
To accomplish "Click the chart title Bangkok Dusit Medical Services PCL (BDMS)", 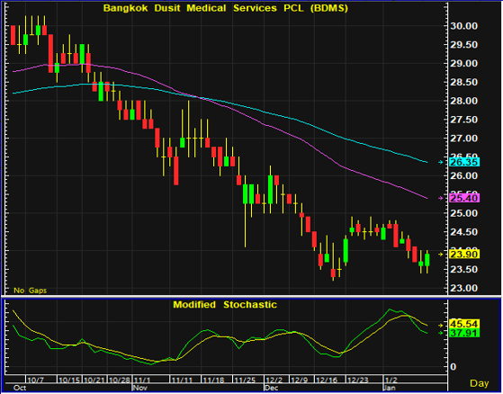I will 226,8.
